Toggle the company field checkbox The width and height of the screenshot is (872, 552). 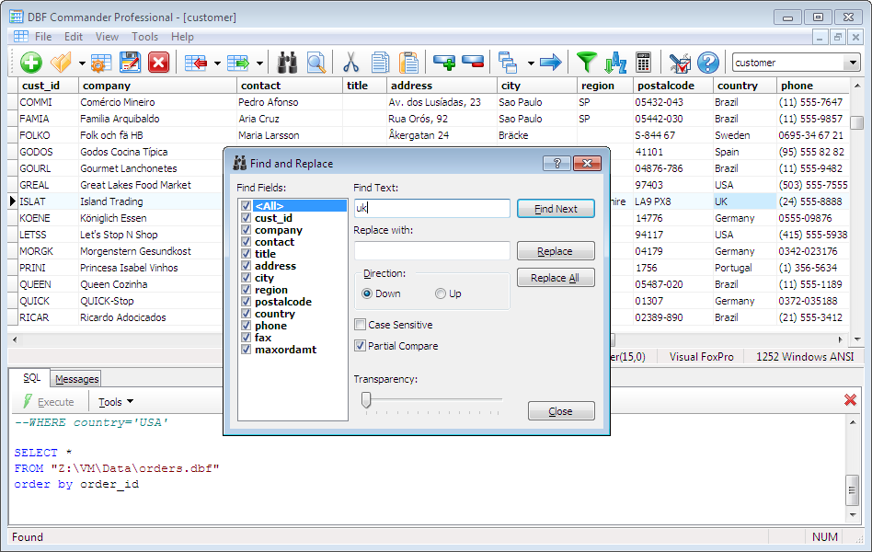(x=246, y=230)
